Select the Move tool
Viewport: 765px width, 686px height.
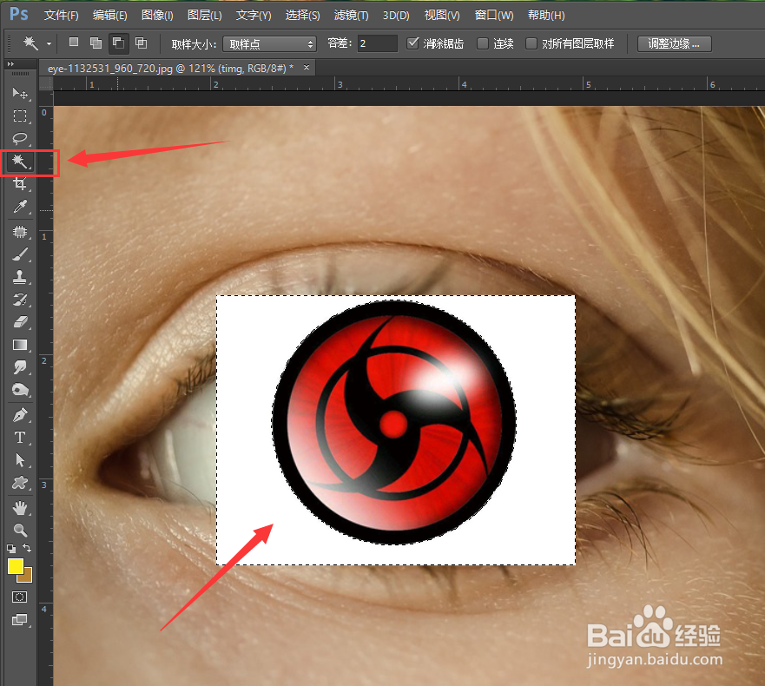(19, 93)
